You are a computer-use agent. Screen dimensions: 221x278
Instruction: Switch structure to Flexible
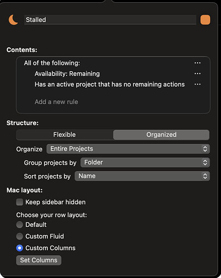click(64, 135)
